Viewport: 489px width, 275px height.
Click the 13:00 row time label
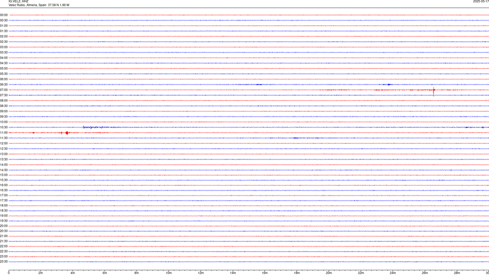[x=4, y=154]
